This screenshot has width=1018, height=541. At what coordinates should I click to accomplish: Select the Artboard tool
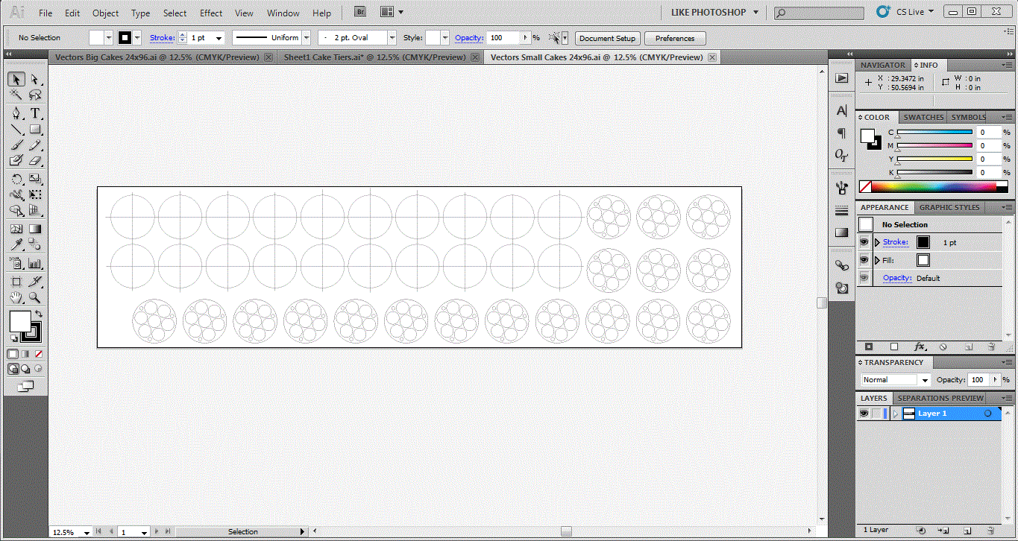click(16, 282)
